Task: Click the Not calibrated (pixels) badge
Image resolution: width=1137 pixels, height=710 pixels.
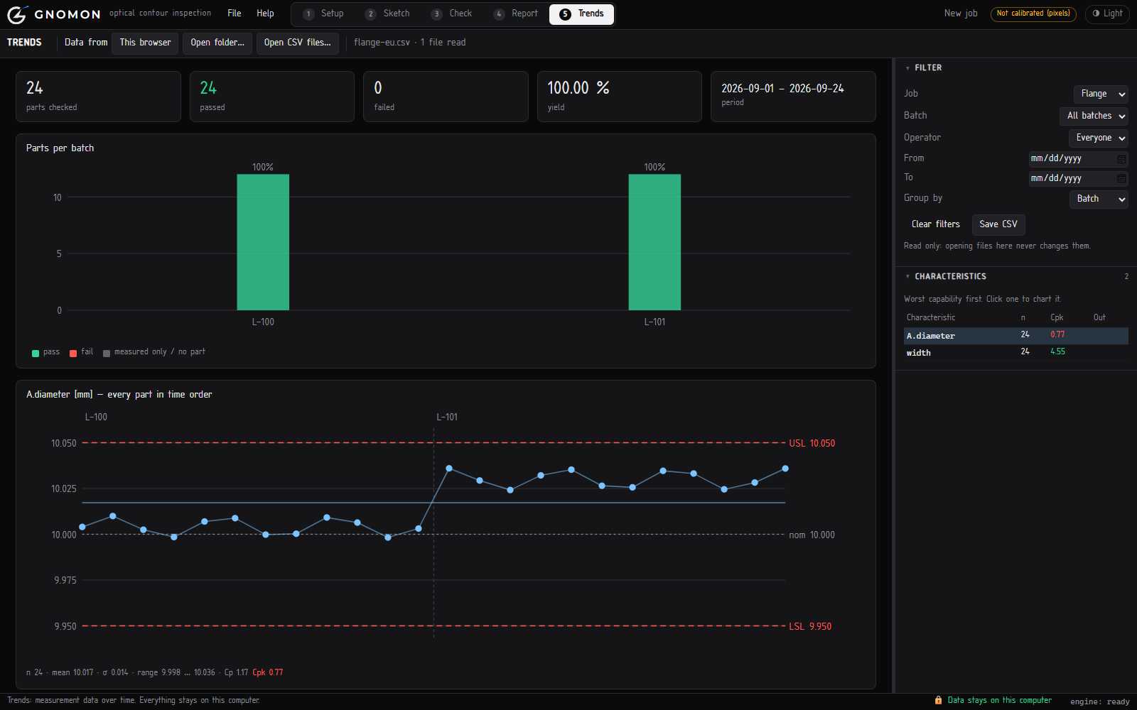Action: point(1033,13)
